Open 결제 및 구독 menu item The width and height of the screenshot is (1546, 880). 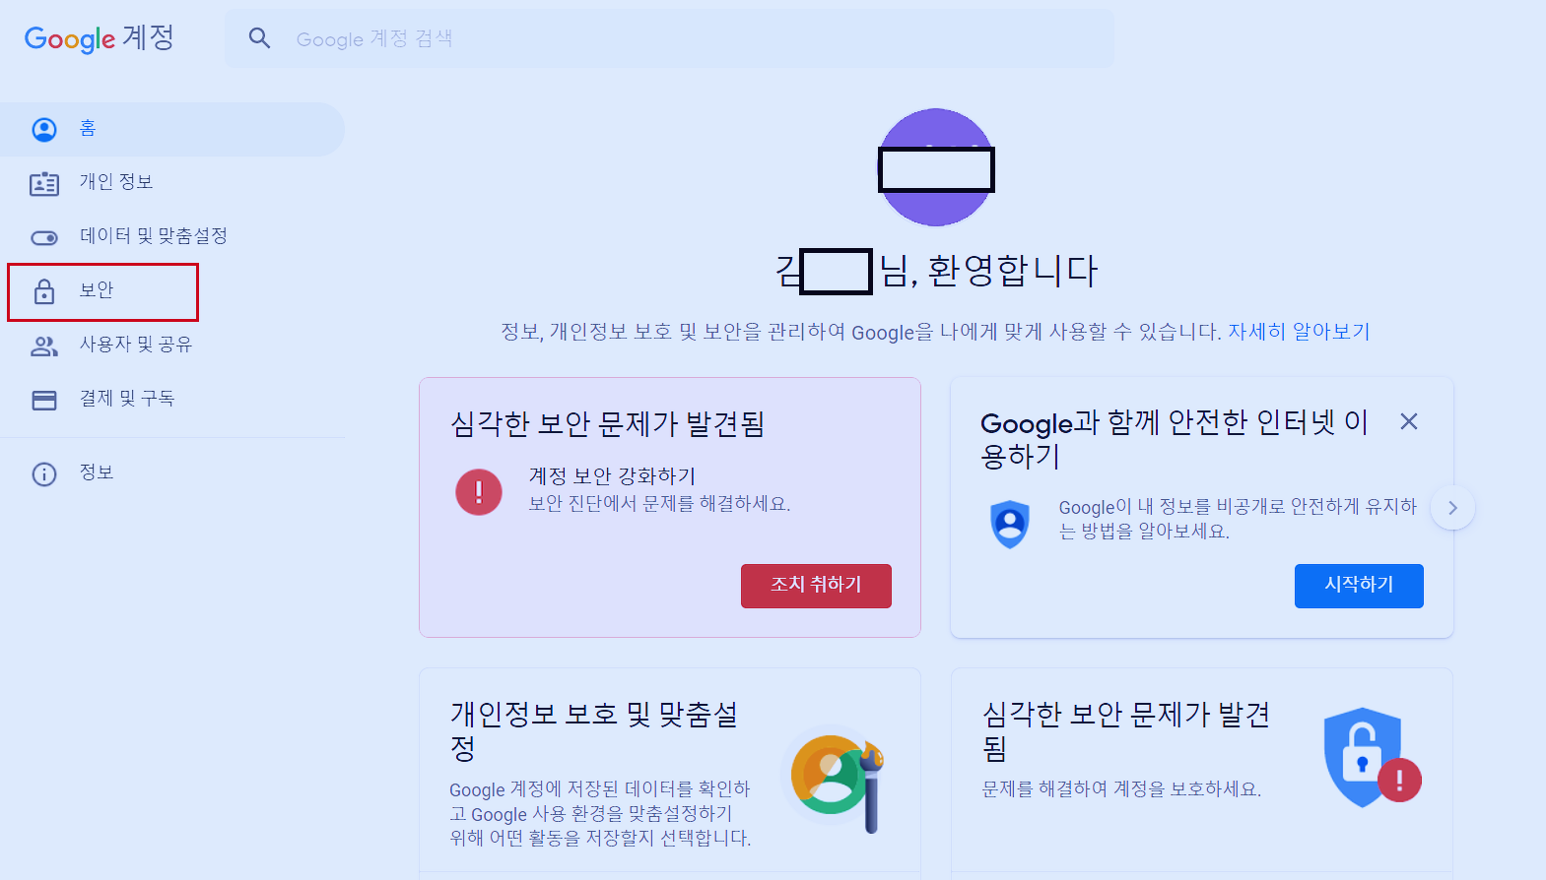point(171,399)
